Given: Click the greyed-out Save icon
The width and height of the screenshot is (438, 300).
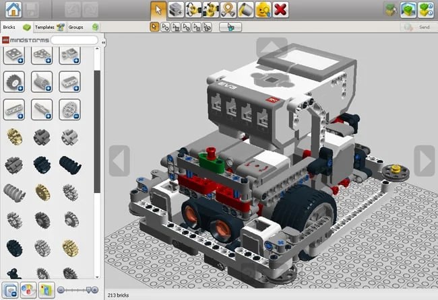Looking at the screenshot, I should (30, 9).
